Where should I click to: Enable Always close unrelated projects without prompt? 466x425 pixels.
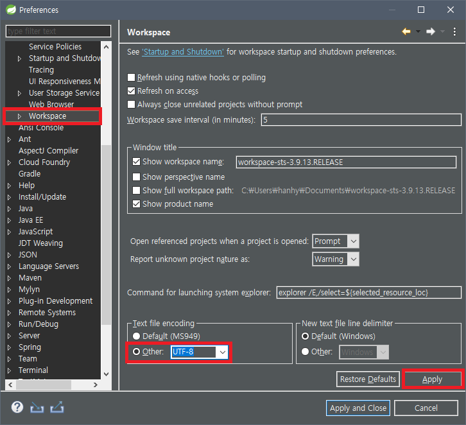[131, 104]
